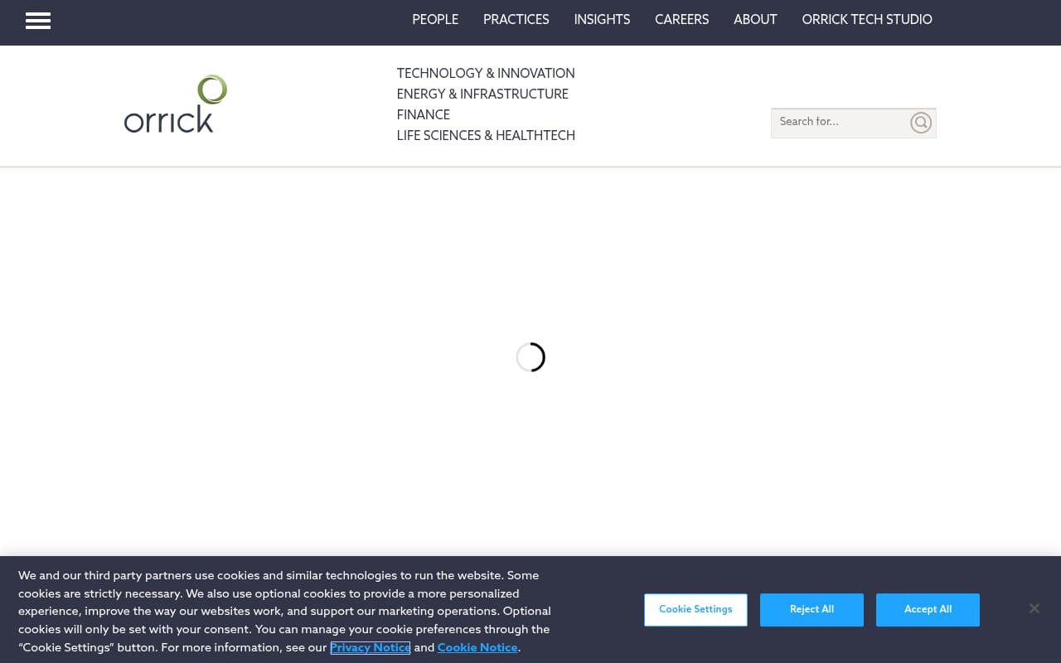Visit the FINANCE sector link
Image resolution: width=1061 pixels, height=663 pixels.
pos(423,115)
